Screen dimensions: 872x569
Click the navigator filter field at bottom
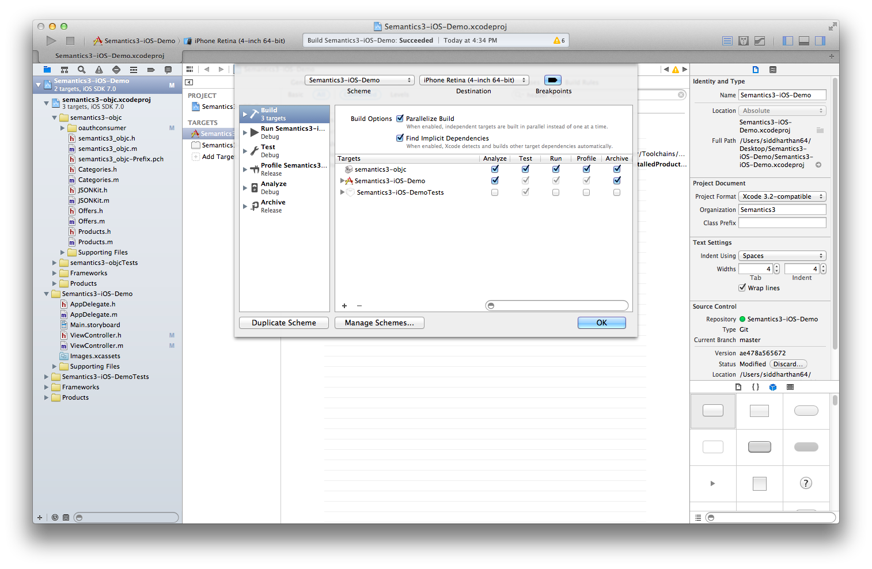[126, 517]
